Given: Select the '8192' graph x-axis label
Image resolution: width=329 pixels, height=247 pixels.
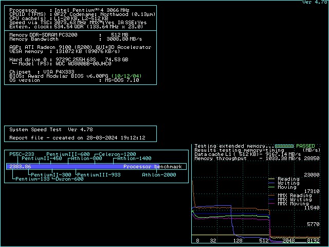Looking at the screenshot, I should (x=313, y=241).
